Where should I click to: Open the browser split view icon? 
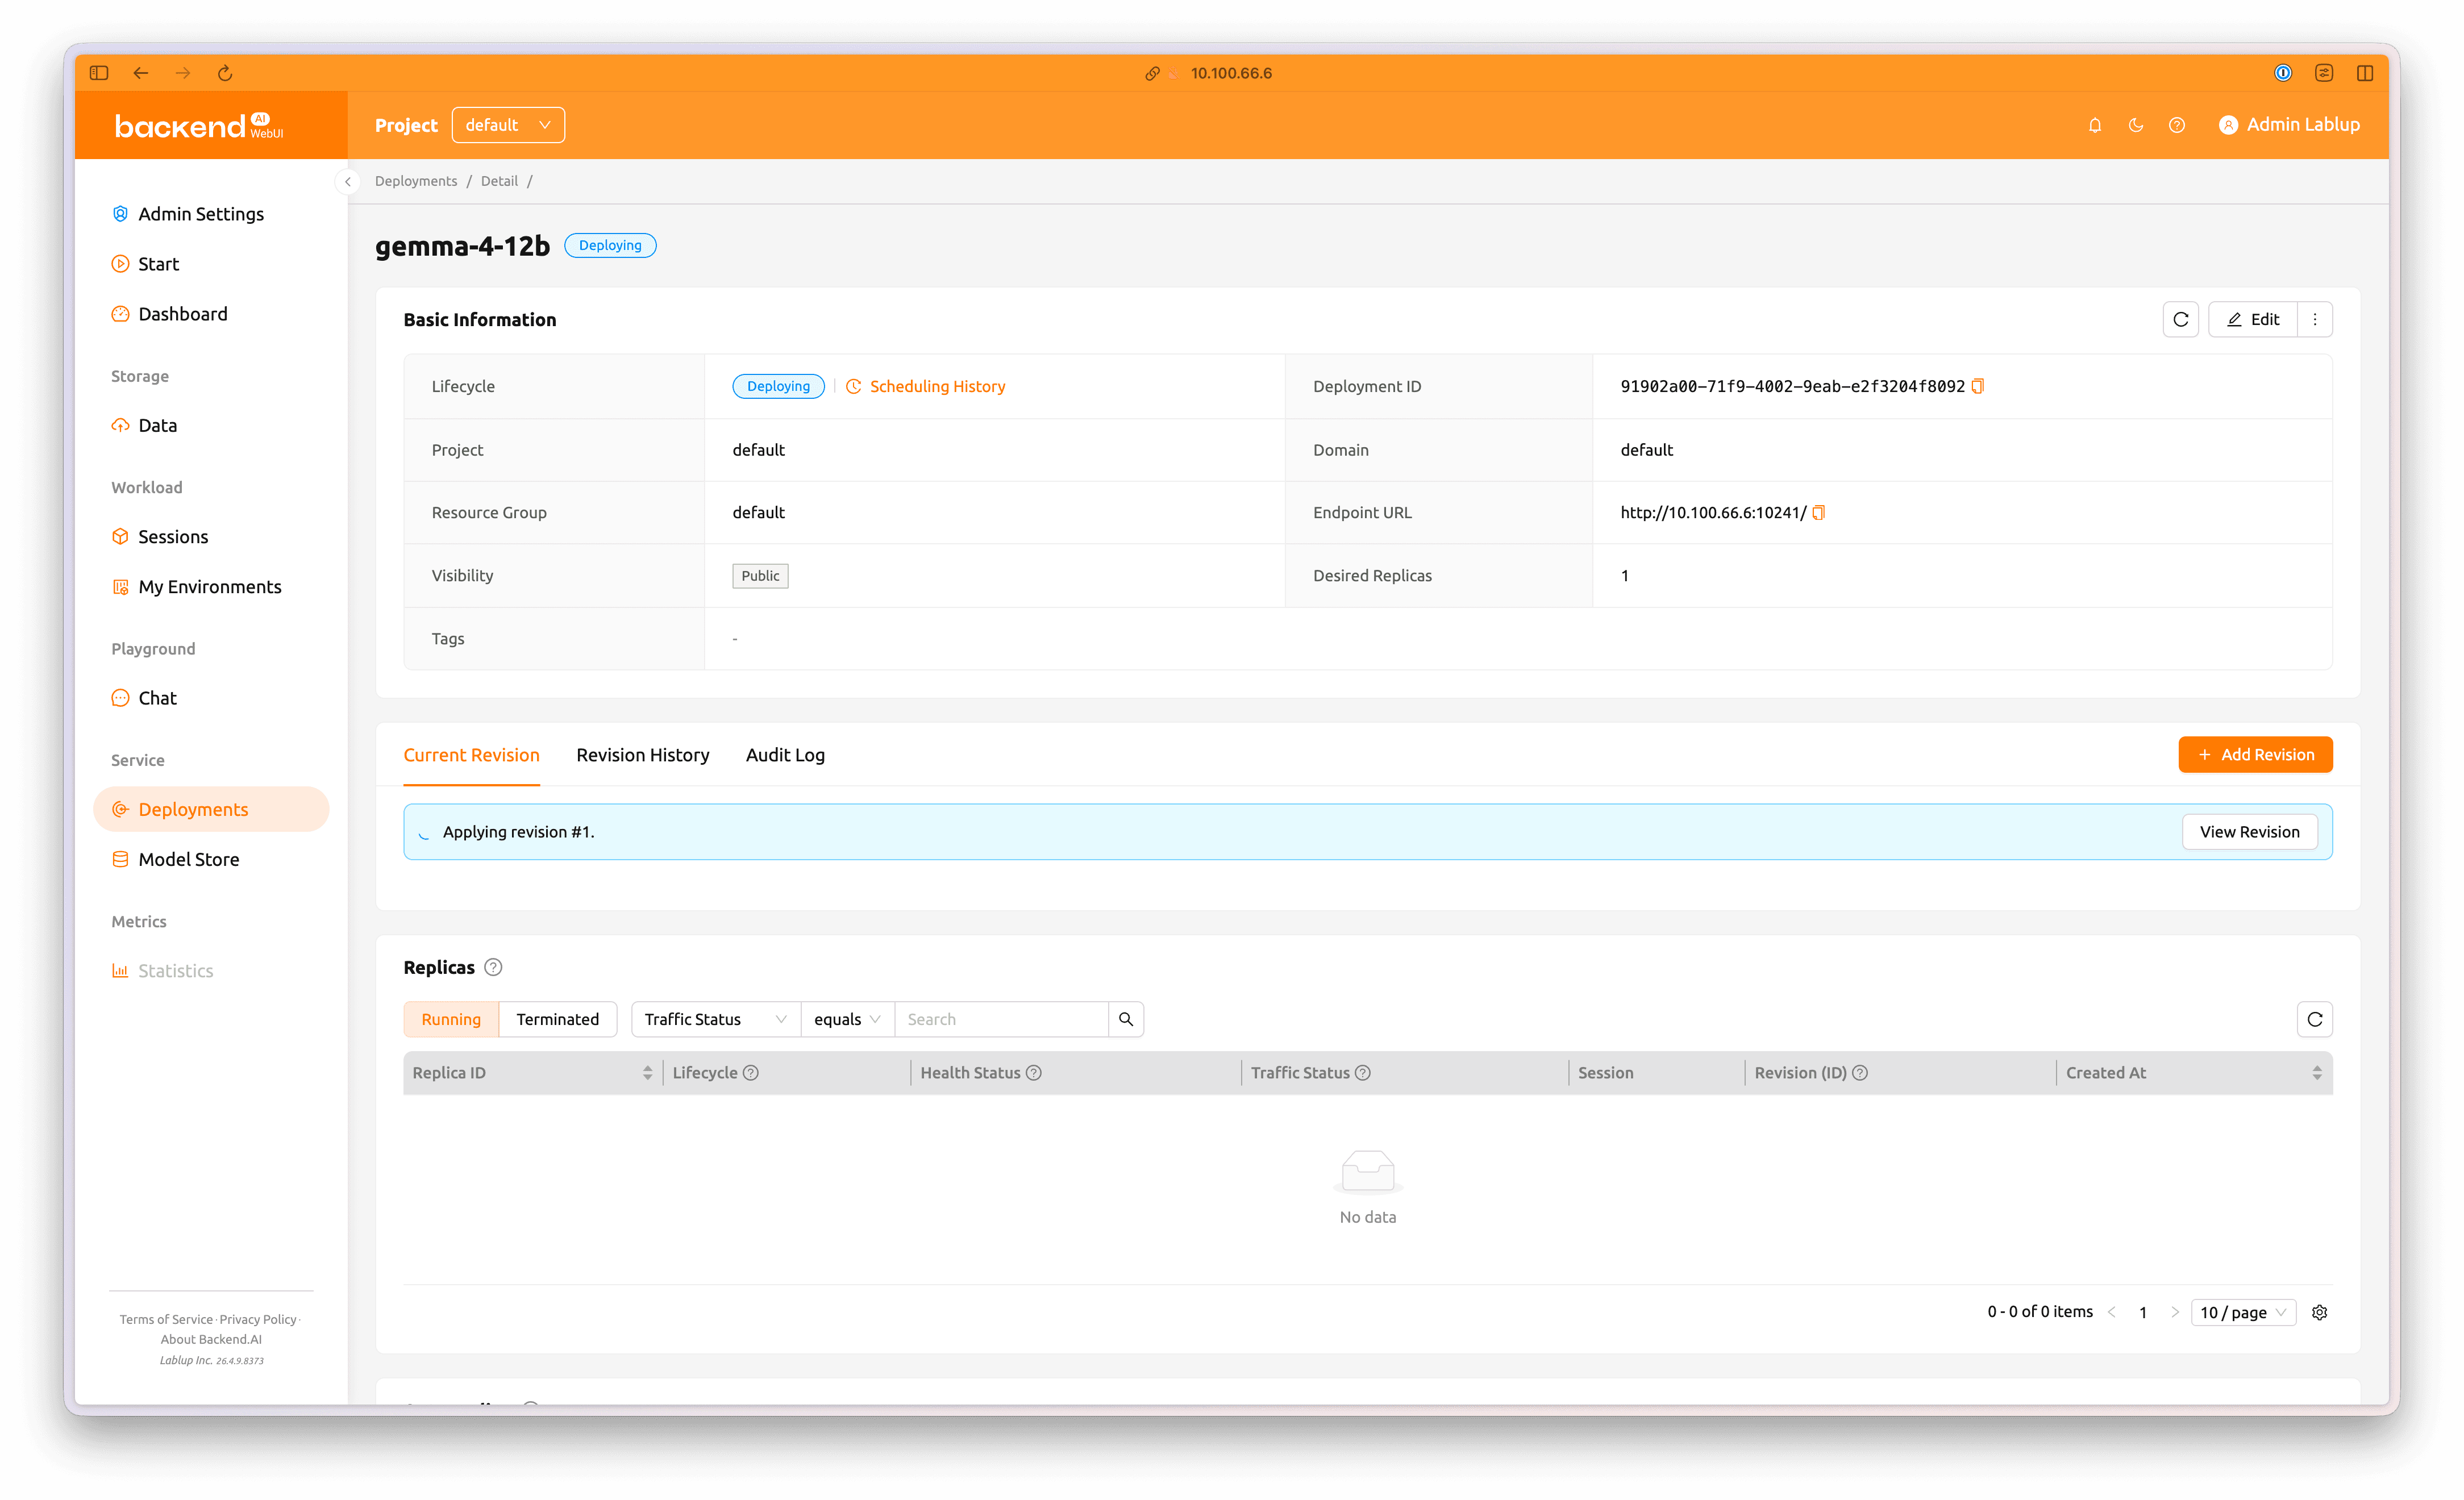[x=2365, y=73]
